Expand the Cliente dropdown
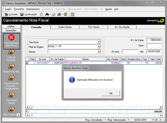Viewport: 167px width, 123px height. click(x=99, y=51)
